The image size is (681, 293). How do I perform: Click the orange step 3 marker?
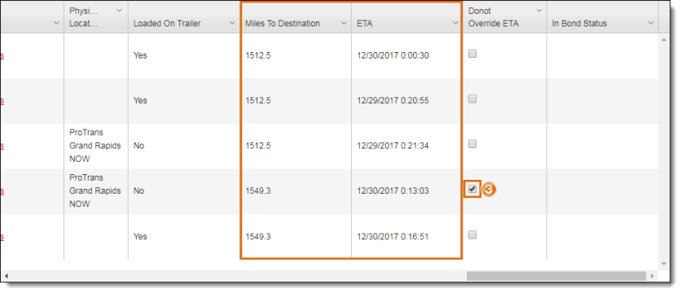(489, 190)
